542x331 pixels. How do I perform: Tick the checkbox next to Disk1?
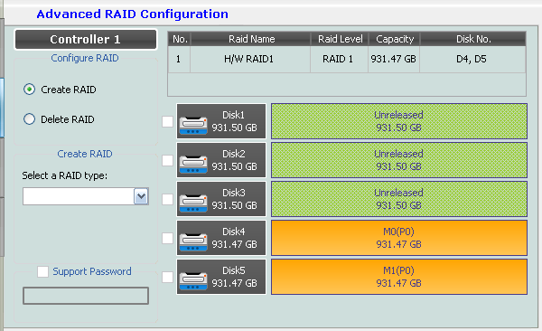point(168,121)
